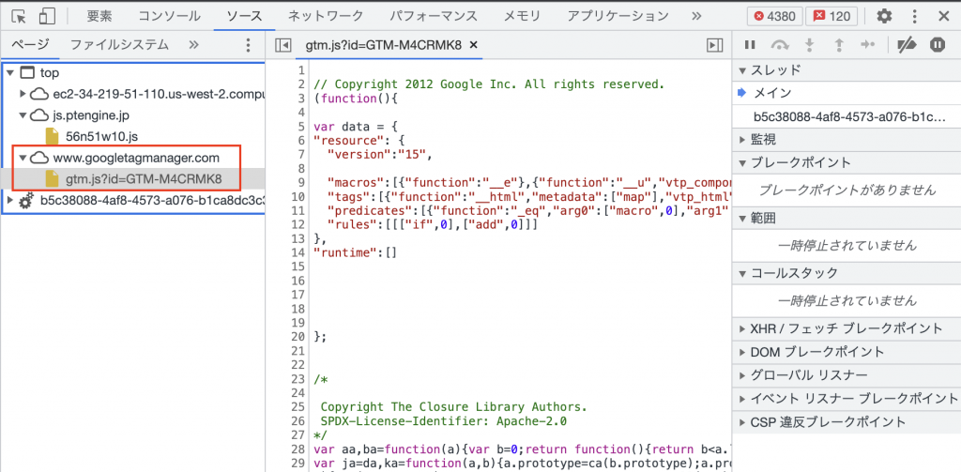Hide the navigator sidebar icon
Viewport: 961px width, 472px height.
click(x=282, y=45)
